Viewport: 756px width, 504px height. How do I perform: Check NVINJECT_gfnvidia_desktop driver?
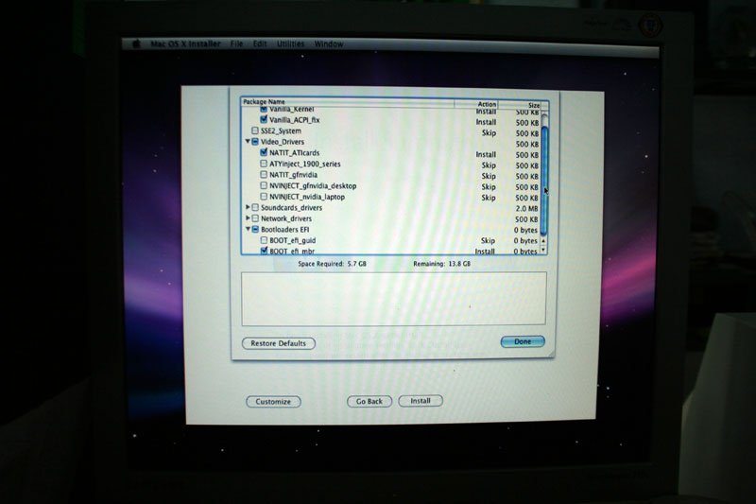[x=264, y=185]
